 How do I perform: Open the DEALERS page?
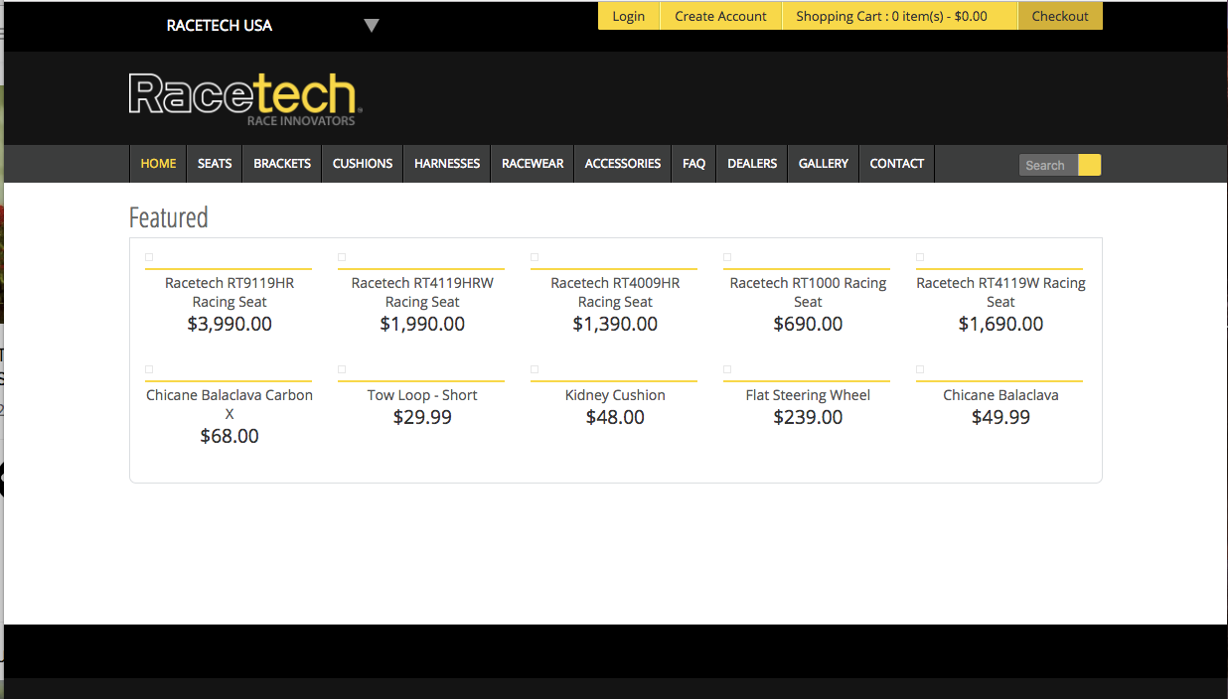tap(752, 164)
